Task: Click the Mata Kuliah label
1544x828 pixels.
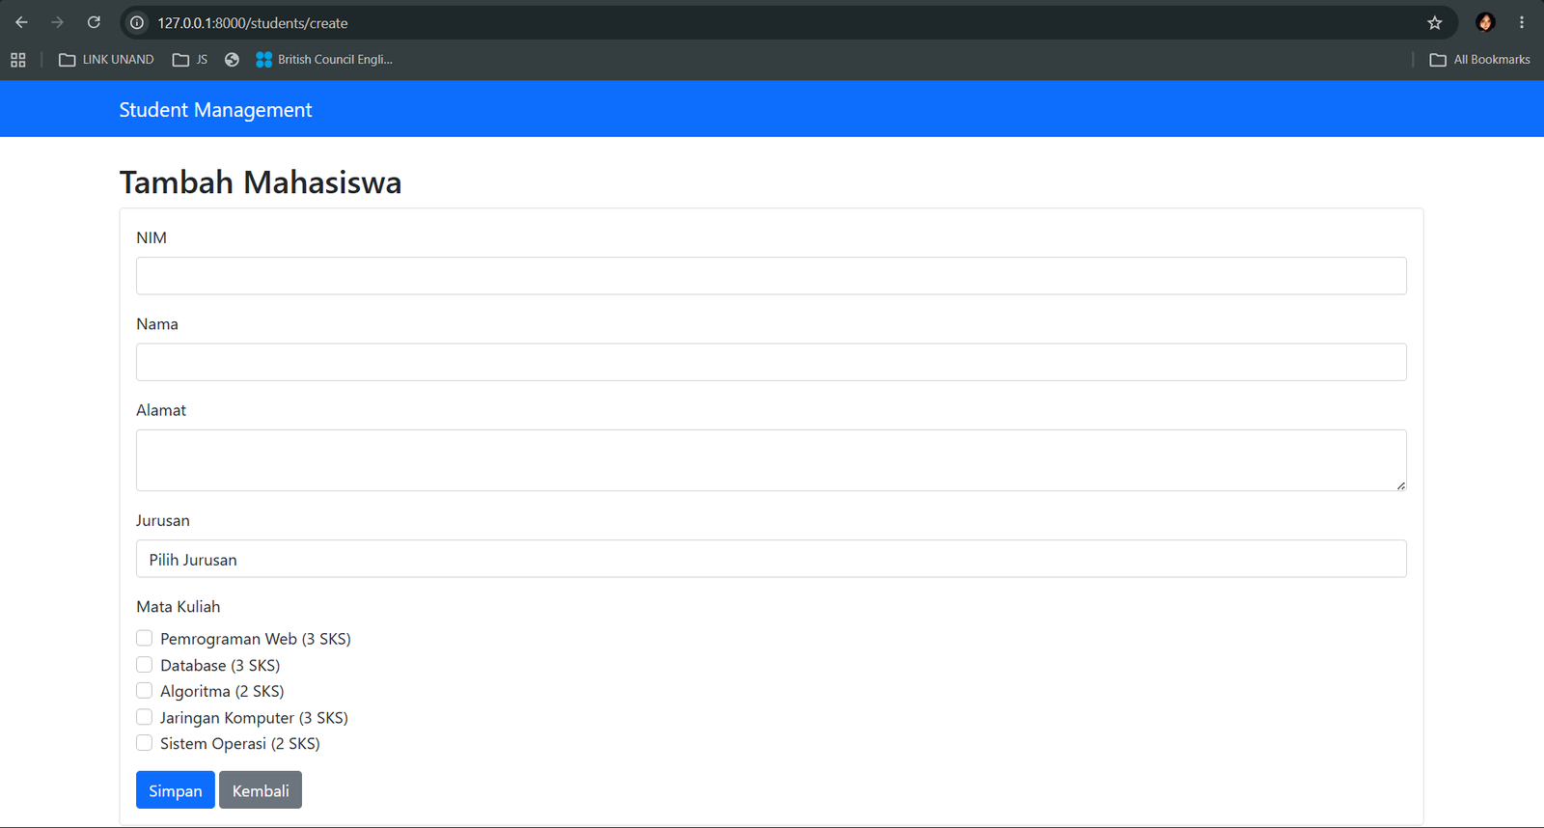Action: coord(179,607)
